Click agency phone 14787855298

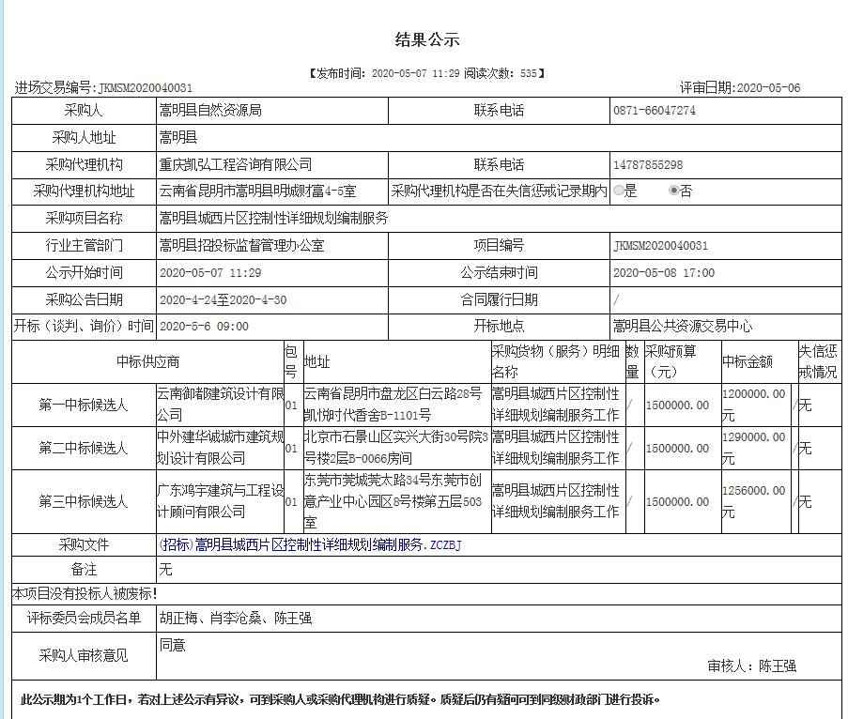(648, 165)
